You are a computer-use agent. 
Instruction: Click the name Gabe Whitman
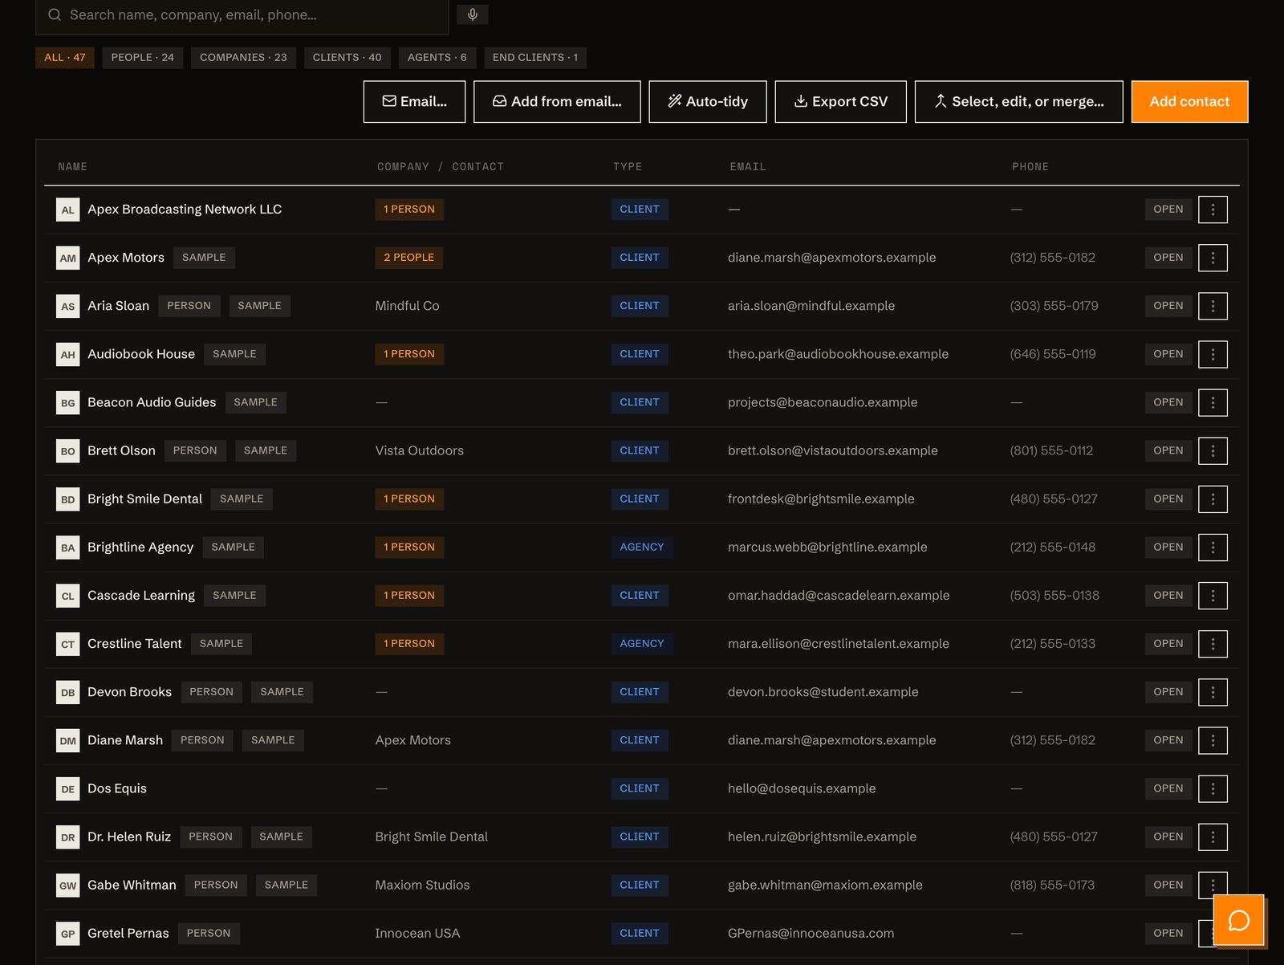click(132, 885)
